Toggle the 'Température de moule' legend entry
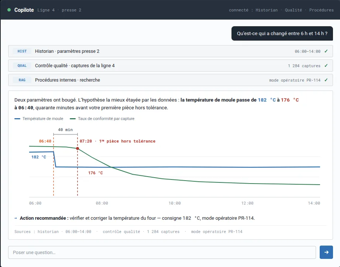The height and width of the screenshot is (267, 340). click(39, 119)
